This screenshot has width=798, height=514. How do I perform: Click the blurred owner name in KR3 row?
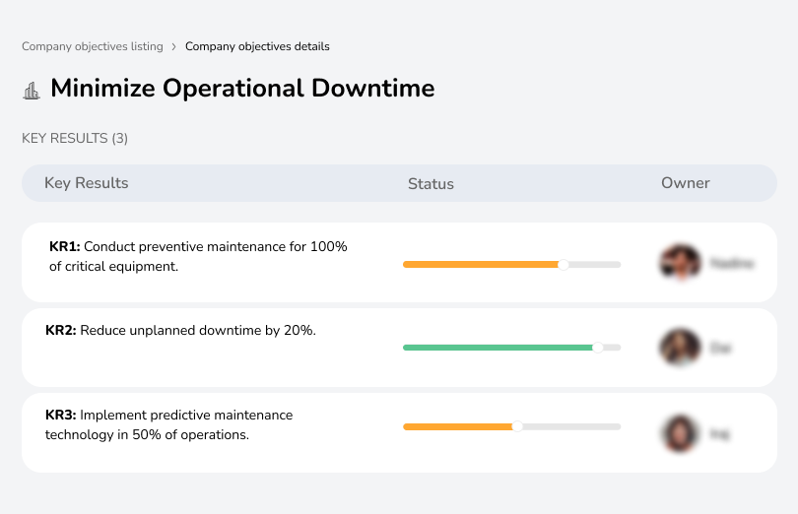tap(719, 434)
